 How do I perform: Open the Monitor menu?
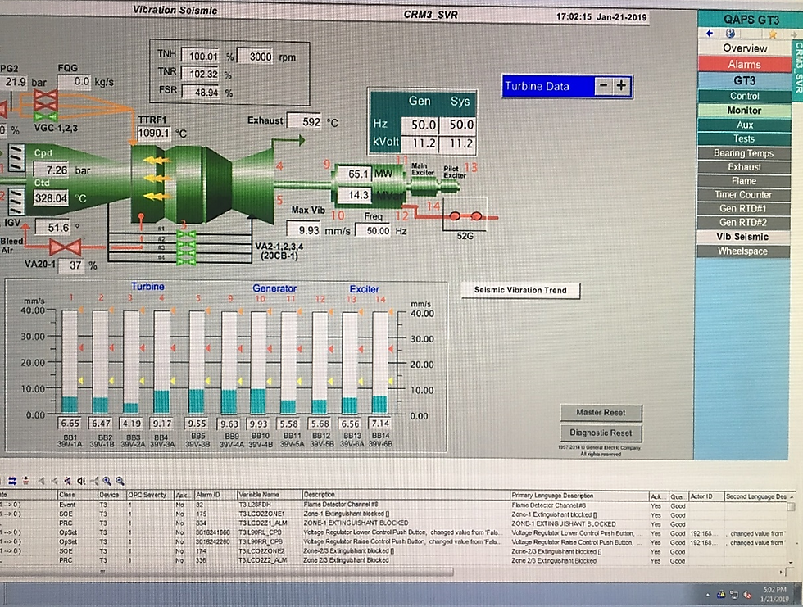pos(745,111)
